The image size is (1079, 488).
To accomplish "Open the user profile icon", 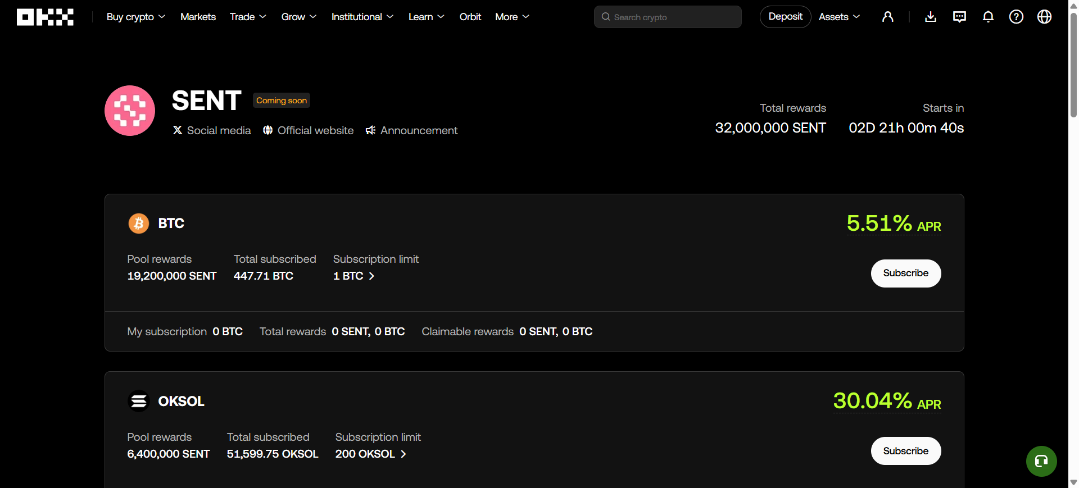I will [x=888, y=17].
